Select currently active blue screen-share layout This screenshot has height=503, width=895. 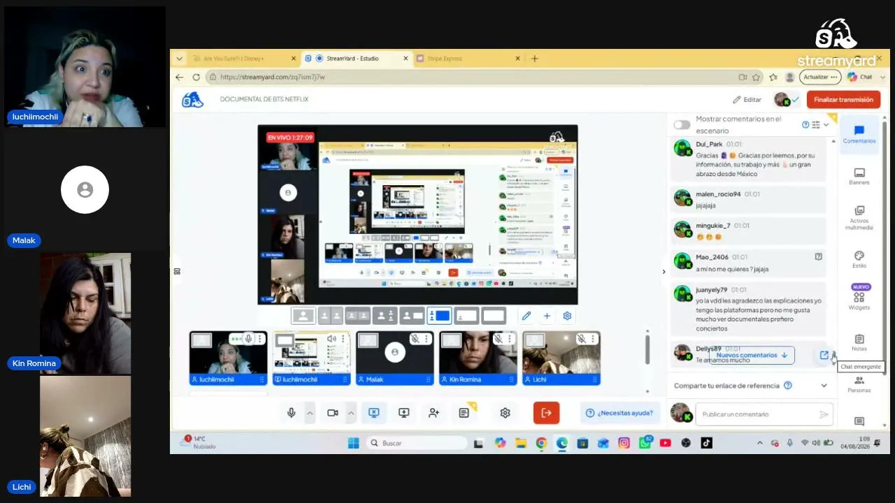coord(439,316)
